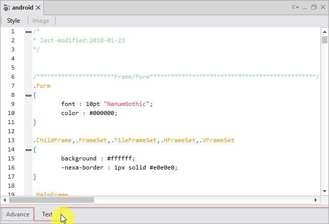Click the android file icon in tab
Viewport: 329px width, 224px height.
[6, 8]
